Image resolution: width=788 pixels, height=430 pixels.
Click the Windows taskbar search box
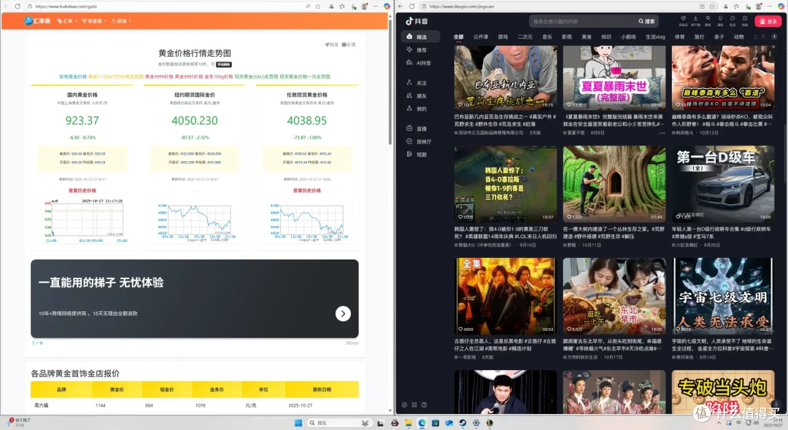click(339, 423)
